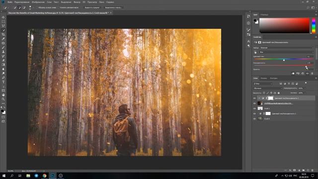Hide the top Hue/Saturation 2 layer

click(254, 98)
